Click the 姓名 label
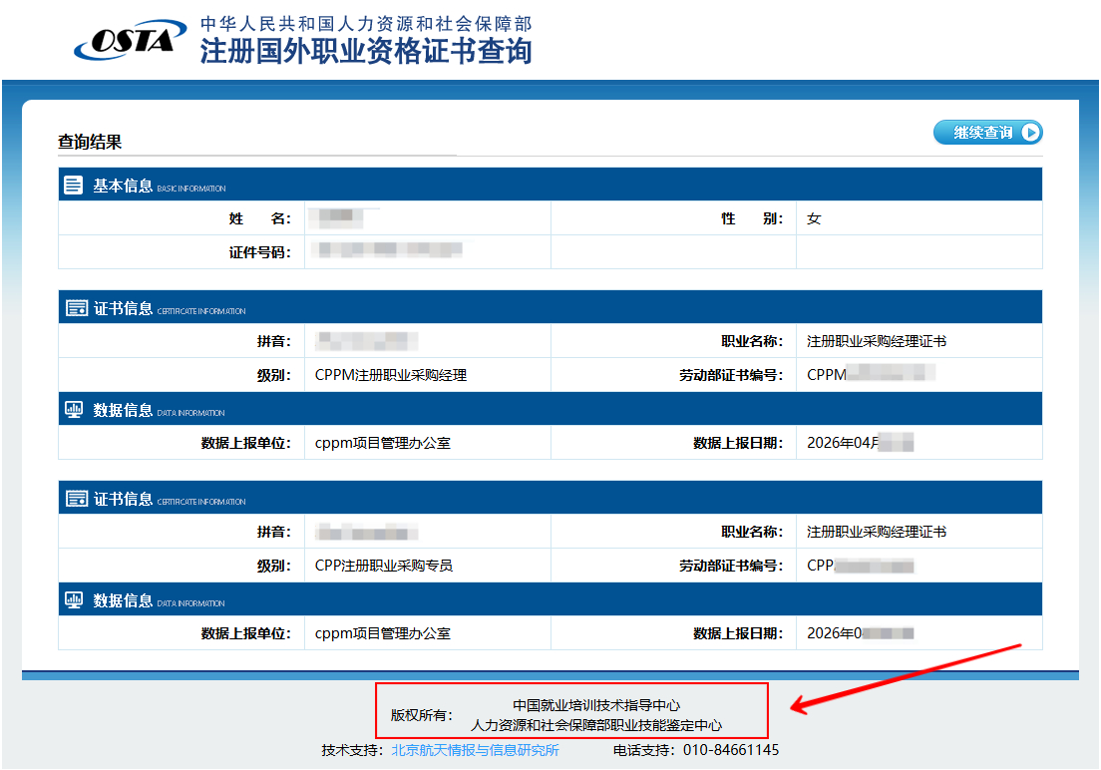Screen dimensions: 1101x770 (x=260, y=218)
